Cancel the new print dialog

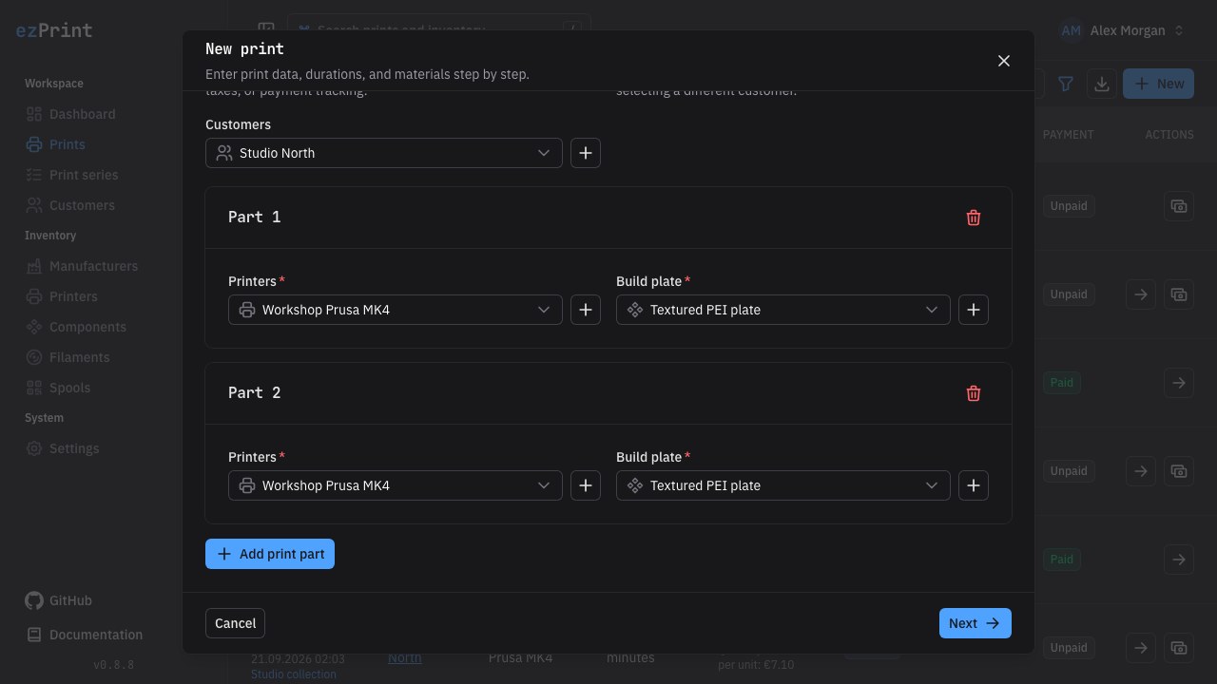pos(235,623)
